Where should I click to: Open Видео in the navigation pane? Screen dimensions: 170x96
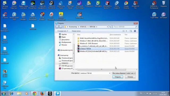click(62, 37)
